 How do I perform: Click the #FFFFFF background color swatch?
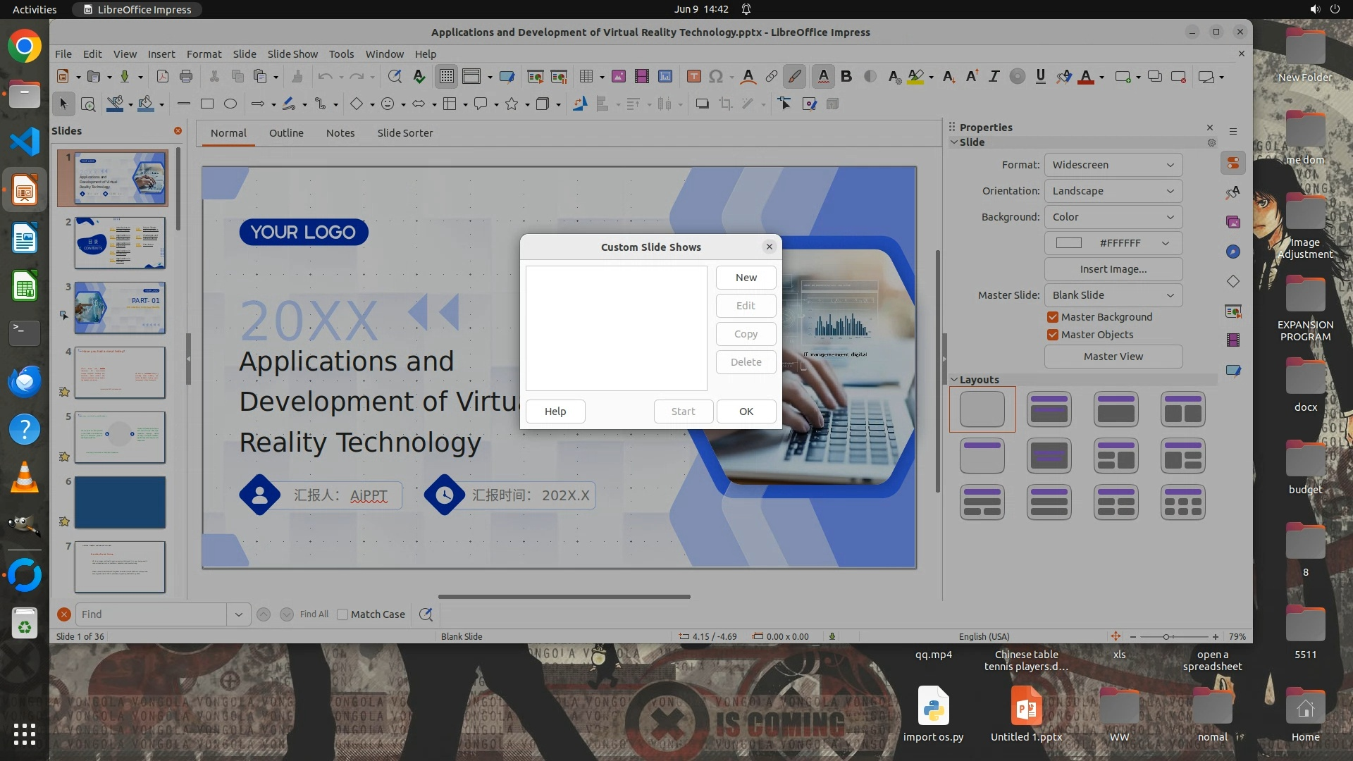click(1068, 243)
